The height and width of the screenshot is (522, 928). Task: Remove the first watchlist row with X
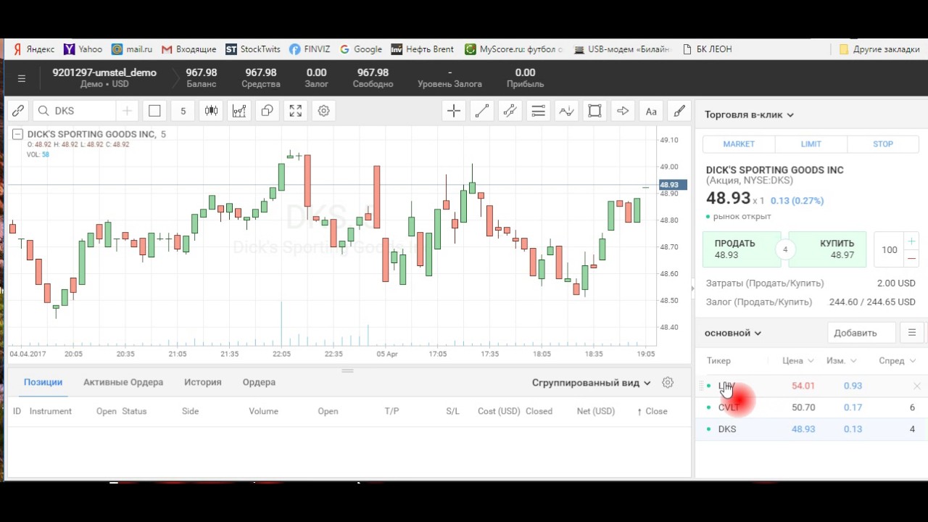pos(917,386)
